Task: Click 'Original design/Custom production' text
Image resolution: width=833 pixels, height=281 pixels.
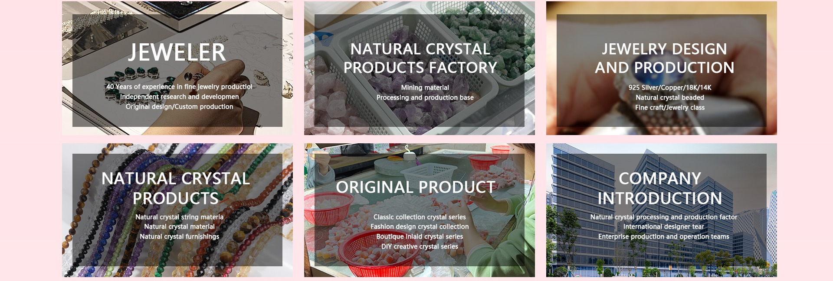Action: click(x=179, y=107)
